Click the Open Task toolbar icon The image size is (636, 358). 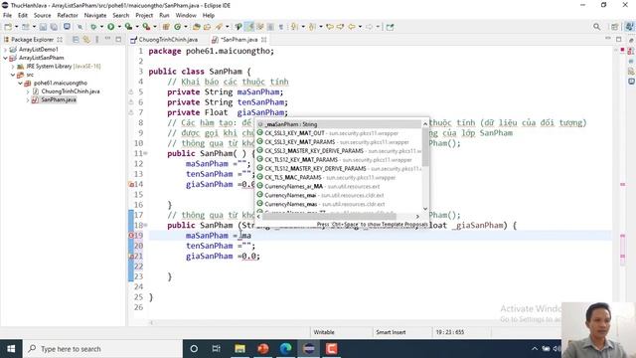tap(207, 27)
